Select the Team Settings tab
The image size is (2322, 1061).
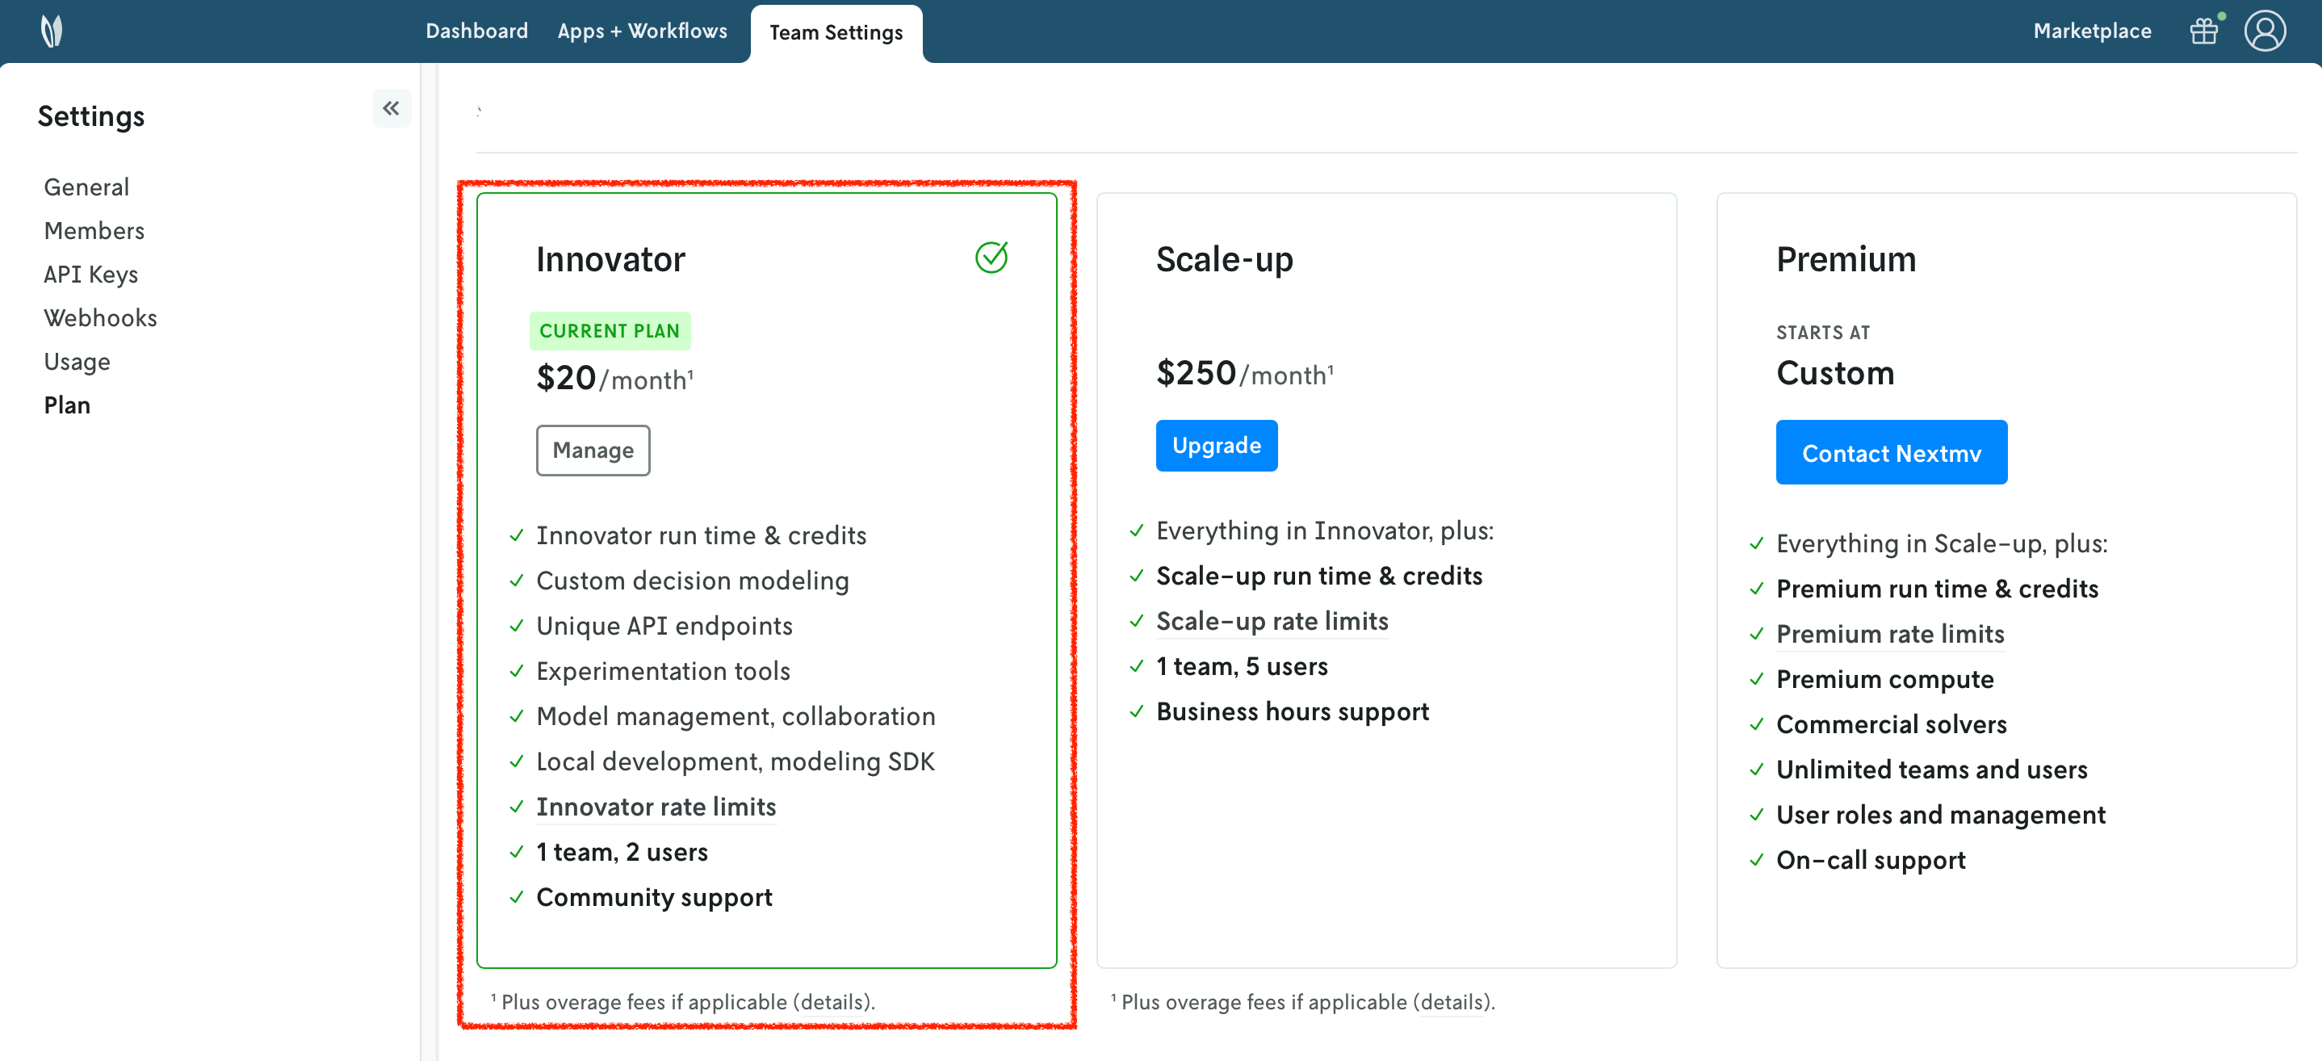click(x=836, y=33)
